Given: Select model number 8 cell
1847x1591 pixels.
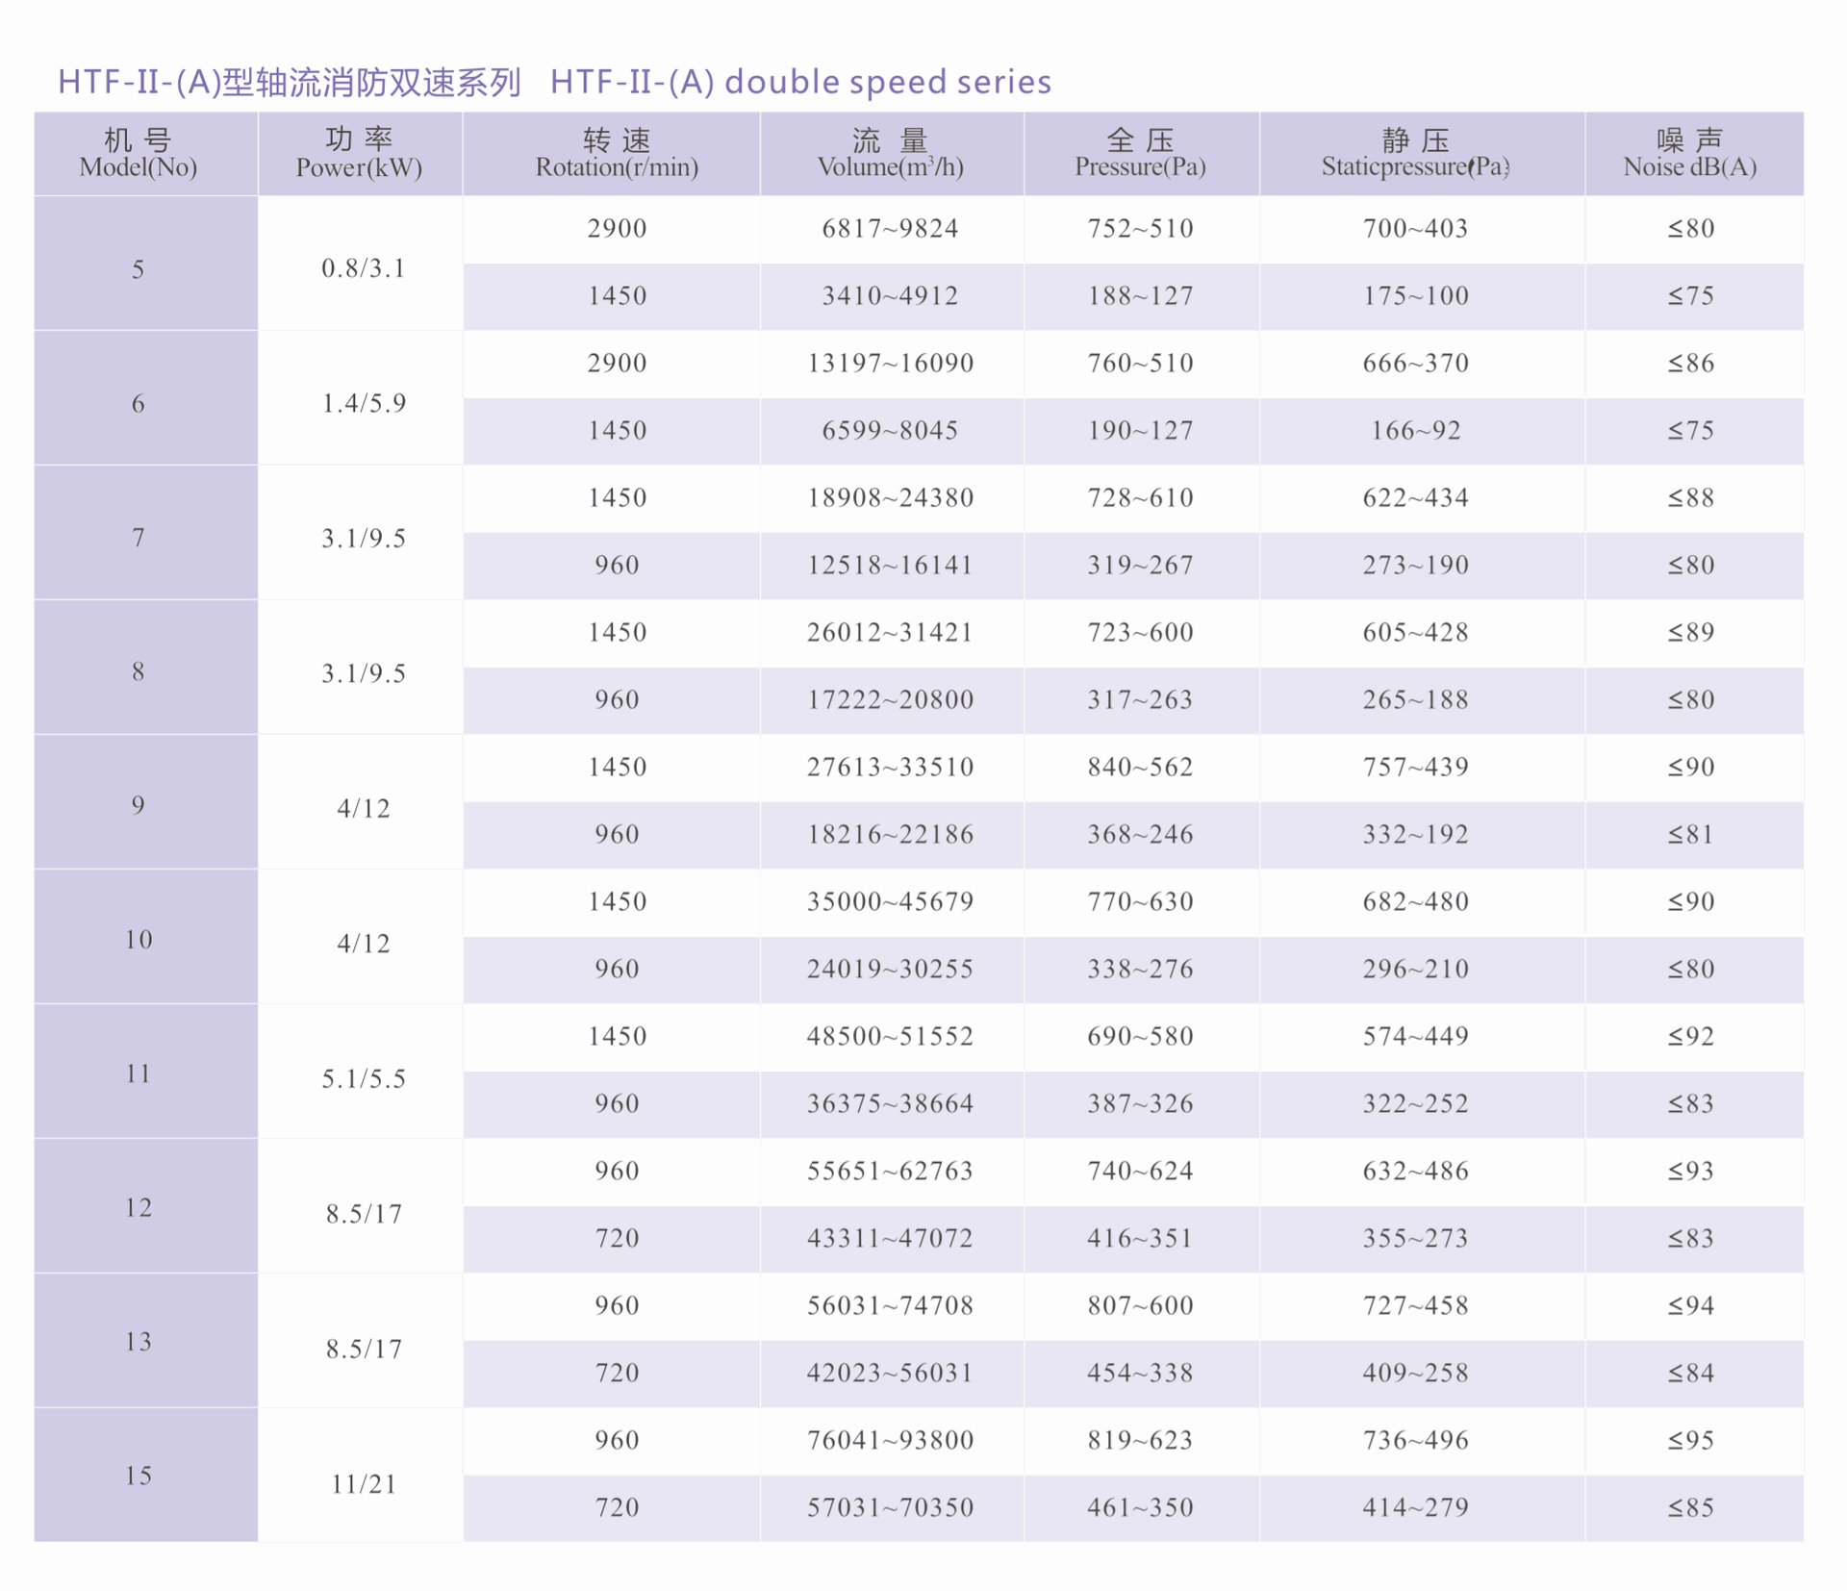Looking at the screenshot, I should [x=146, y=668].
